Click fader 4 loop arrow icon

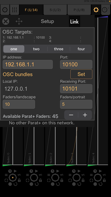(100, 184)
